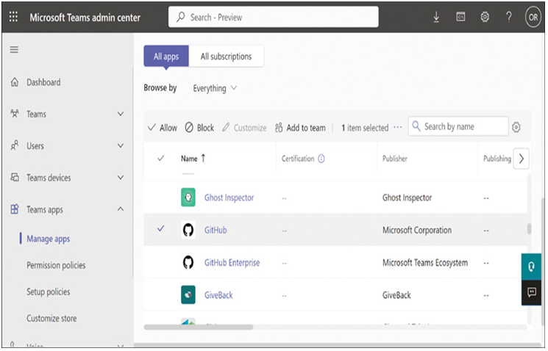Viewport: 548px width, 351px height.
Task: Block the selected app
Action: (199, 128)
